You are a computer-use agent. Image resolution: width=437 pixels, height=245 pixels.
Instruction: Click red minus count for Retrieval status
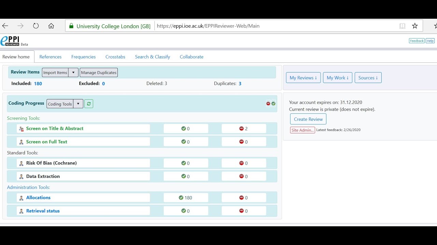[x=244, y=211]
